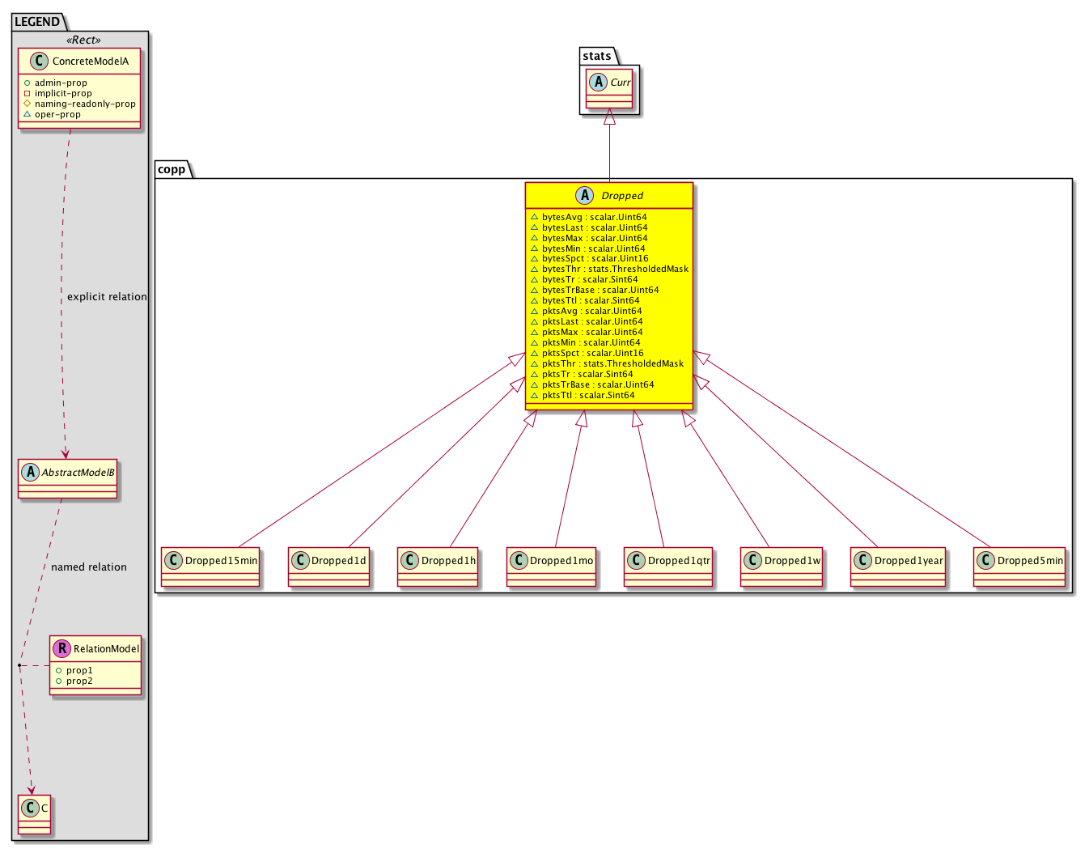Click the abstract 'A' icon on Dropped class
The image size is (1089, 849).
(585, 196)
